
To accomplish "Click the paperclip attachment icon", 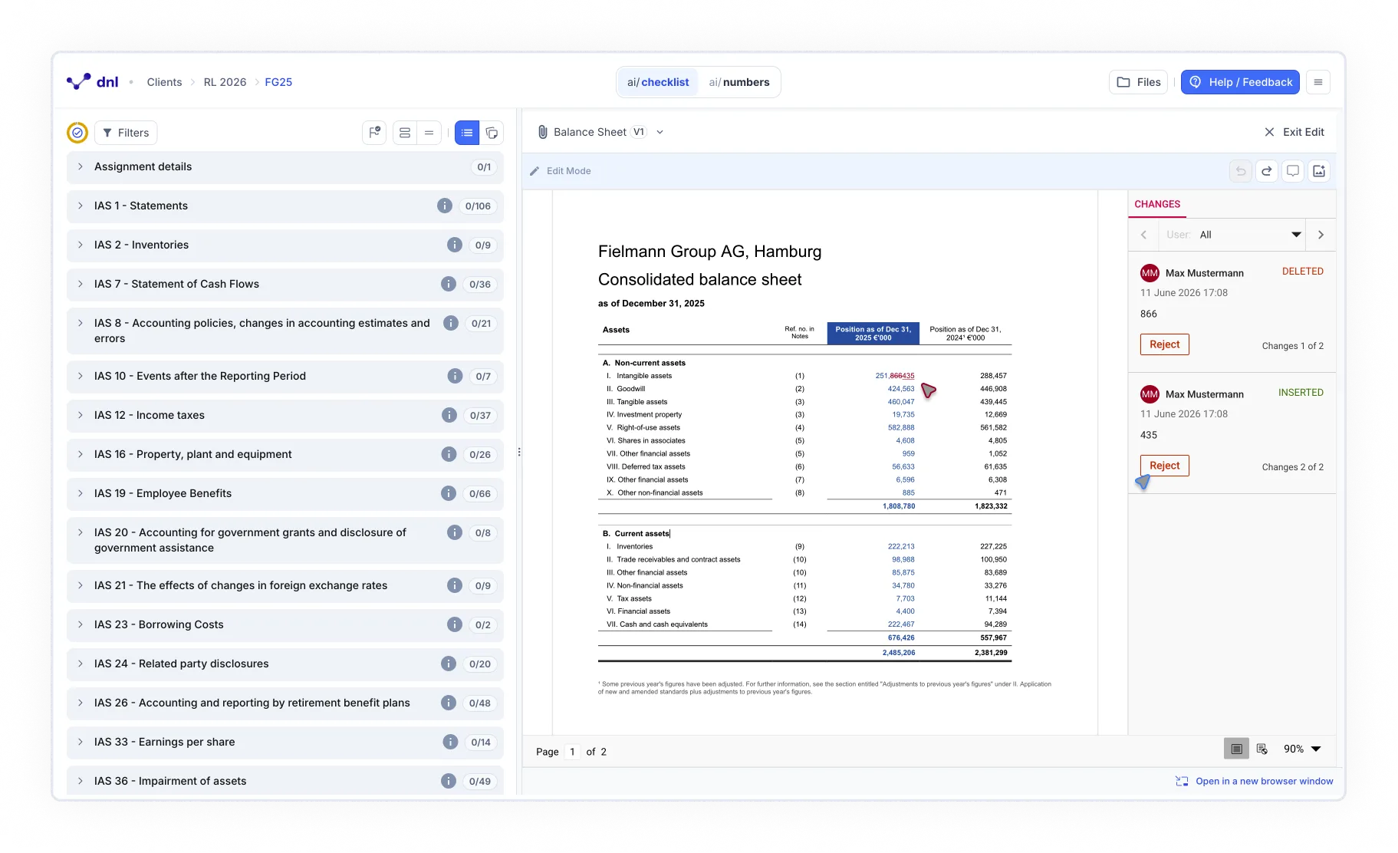I will pos(542,132).
